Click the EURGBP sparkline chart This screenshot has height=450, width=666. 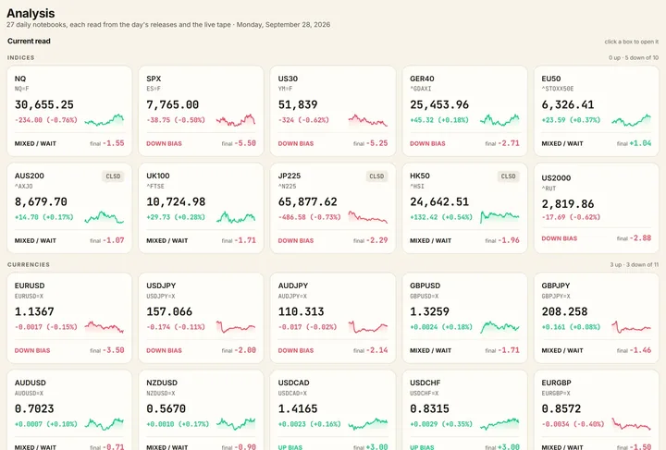click(x=631, y=424)
